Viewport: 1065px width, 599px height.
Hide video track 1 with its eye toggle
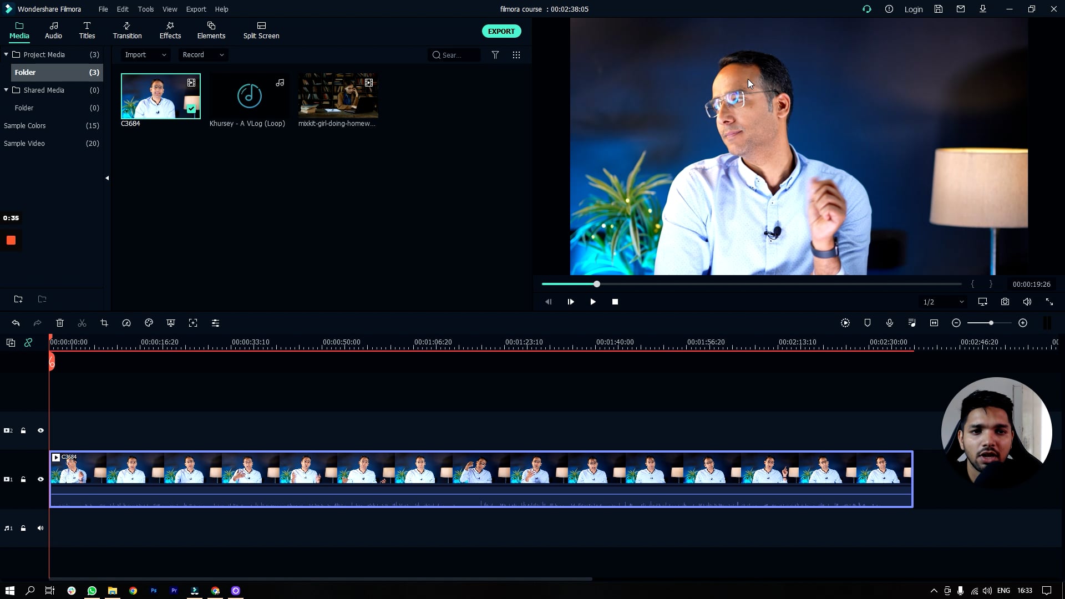pyautogui.click(x=40, y=479)
